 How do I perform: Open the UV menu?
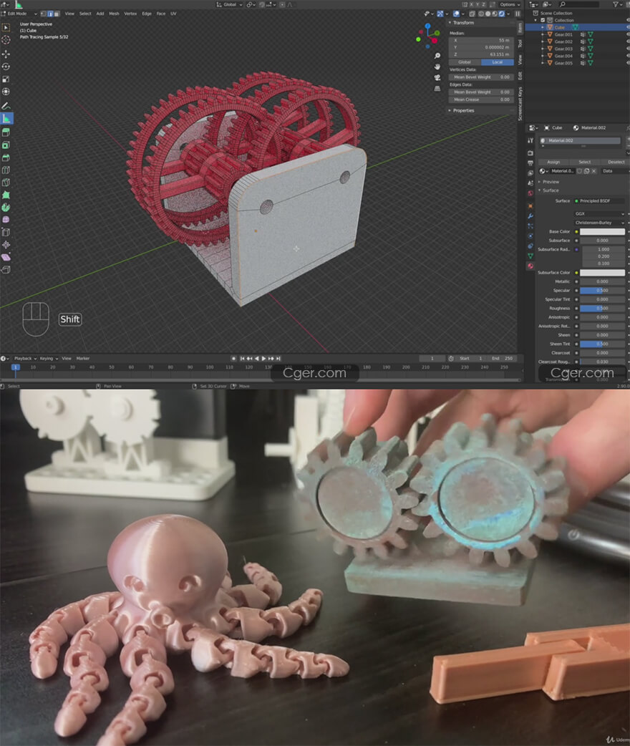point(173,14)
